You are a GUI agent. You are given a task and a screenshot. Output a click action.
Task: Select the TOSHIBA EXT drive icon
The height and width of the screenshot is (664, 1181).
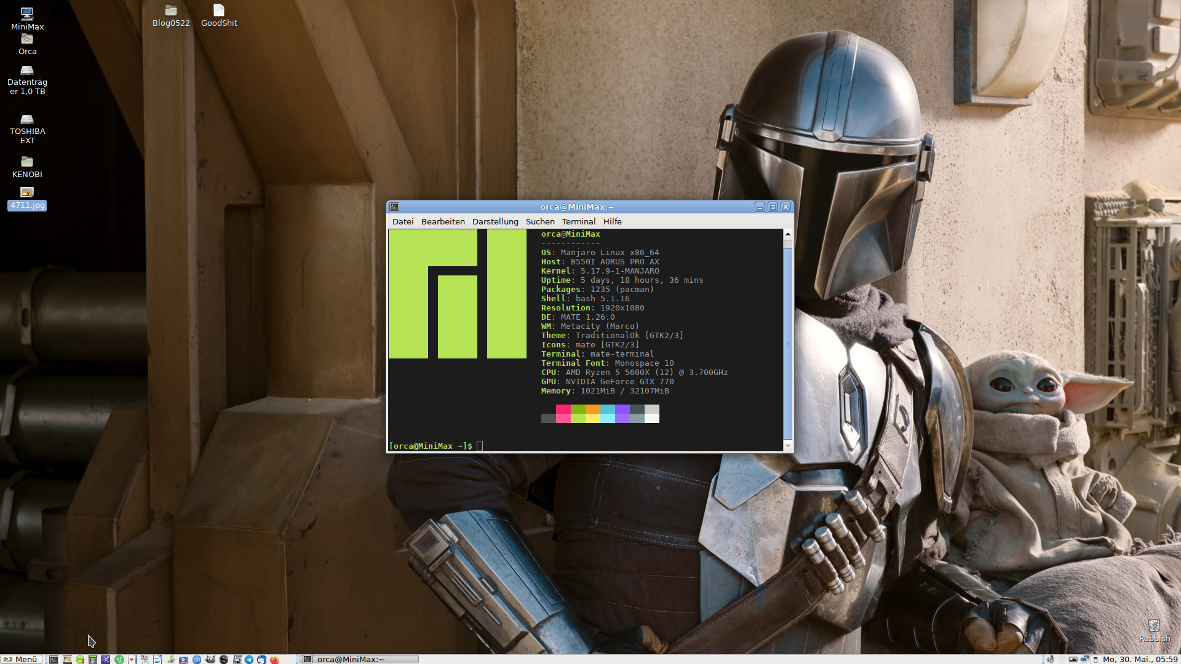27,129
